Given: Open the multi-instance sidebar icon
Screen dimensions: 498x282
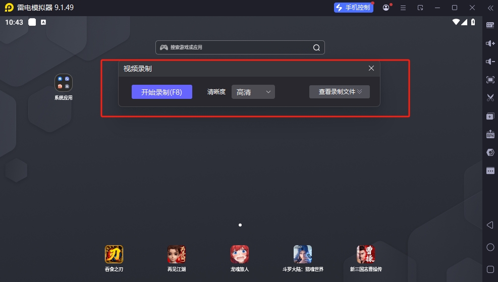Looking at the screenshot, I should click(490, 116).
